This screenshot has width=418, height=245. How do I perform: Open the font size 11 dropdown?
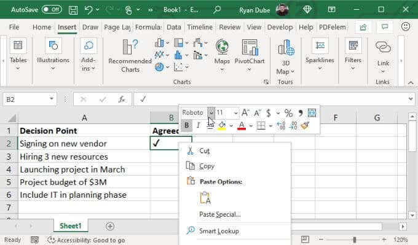(235, 113)
